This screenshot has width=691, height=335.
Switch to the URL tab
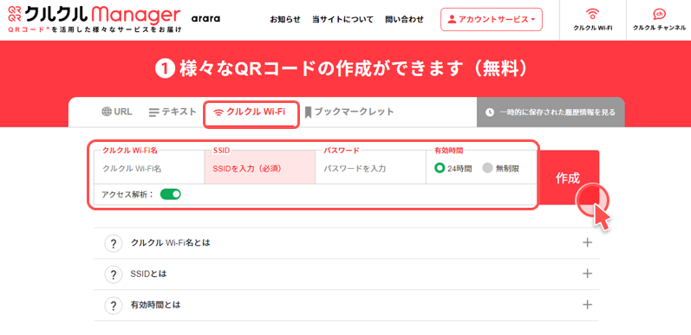point(117,112)
